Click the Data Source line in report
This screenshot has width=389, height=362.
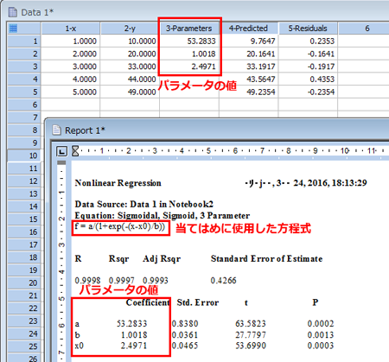tap(144, 204)
